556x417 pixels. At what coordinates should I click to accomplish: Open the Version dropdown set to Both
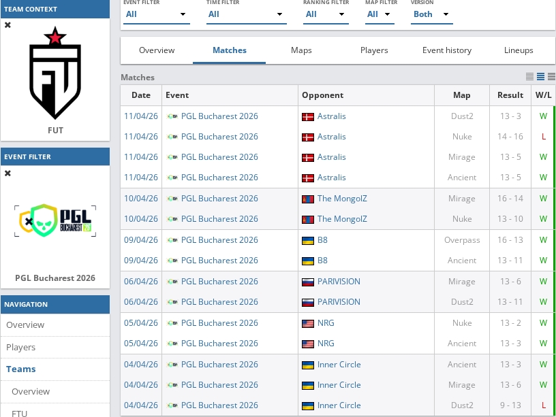pyautogui.click(x=431, y=14)
